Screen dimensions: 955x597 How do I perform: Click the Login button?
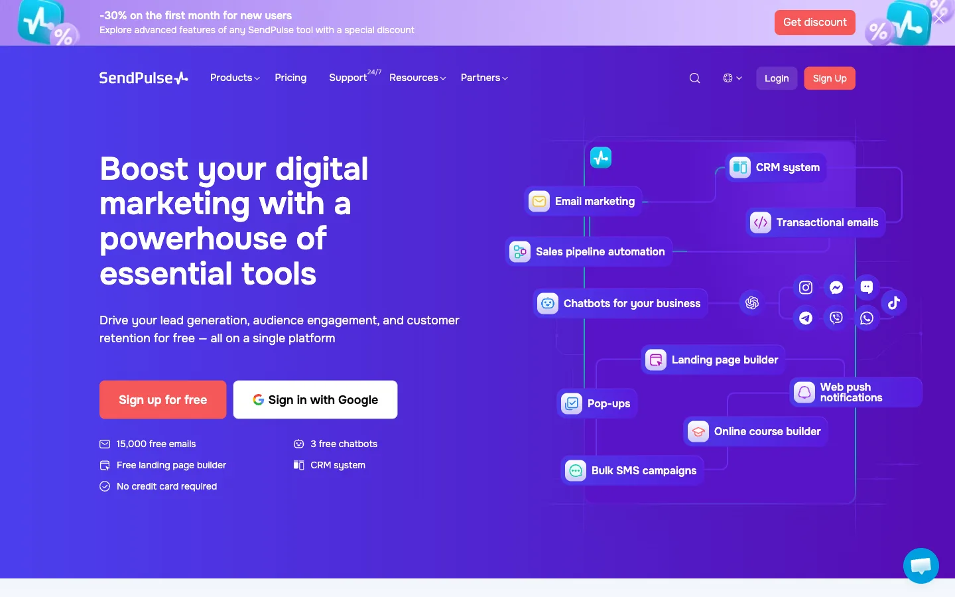click(x=777, y=78)
